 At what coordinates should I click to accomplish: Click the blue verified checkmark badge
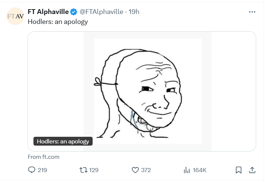74,12
